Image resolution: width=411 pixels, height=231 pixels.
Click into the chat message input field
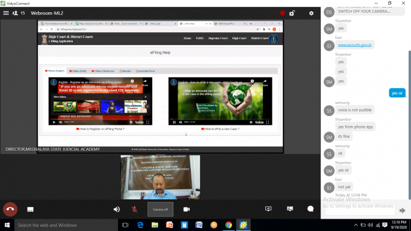360,210
